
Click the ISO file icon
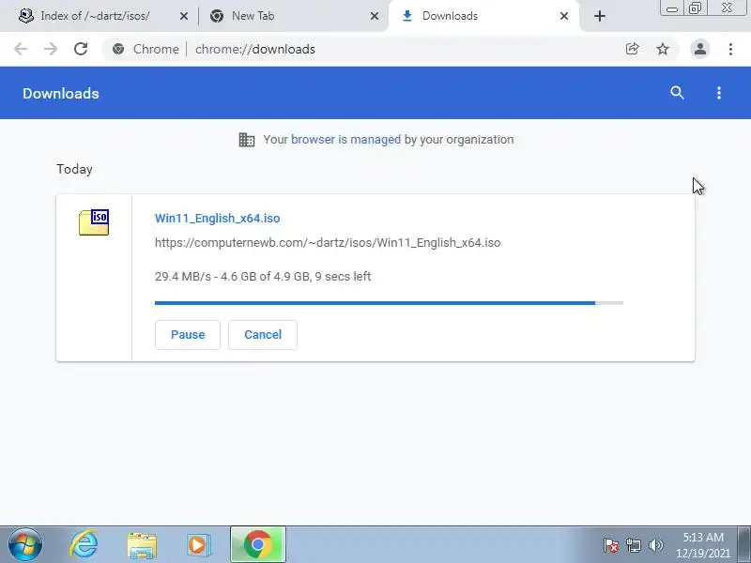tap(94, 222)
